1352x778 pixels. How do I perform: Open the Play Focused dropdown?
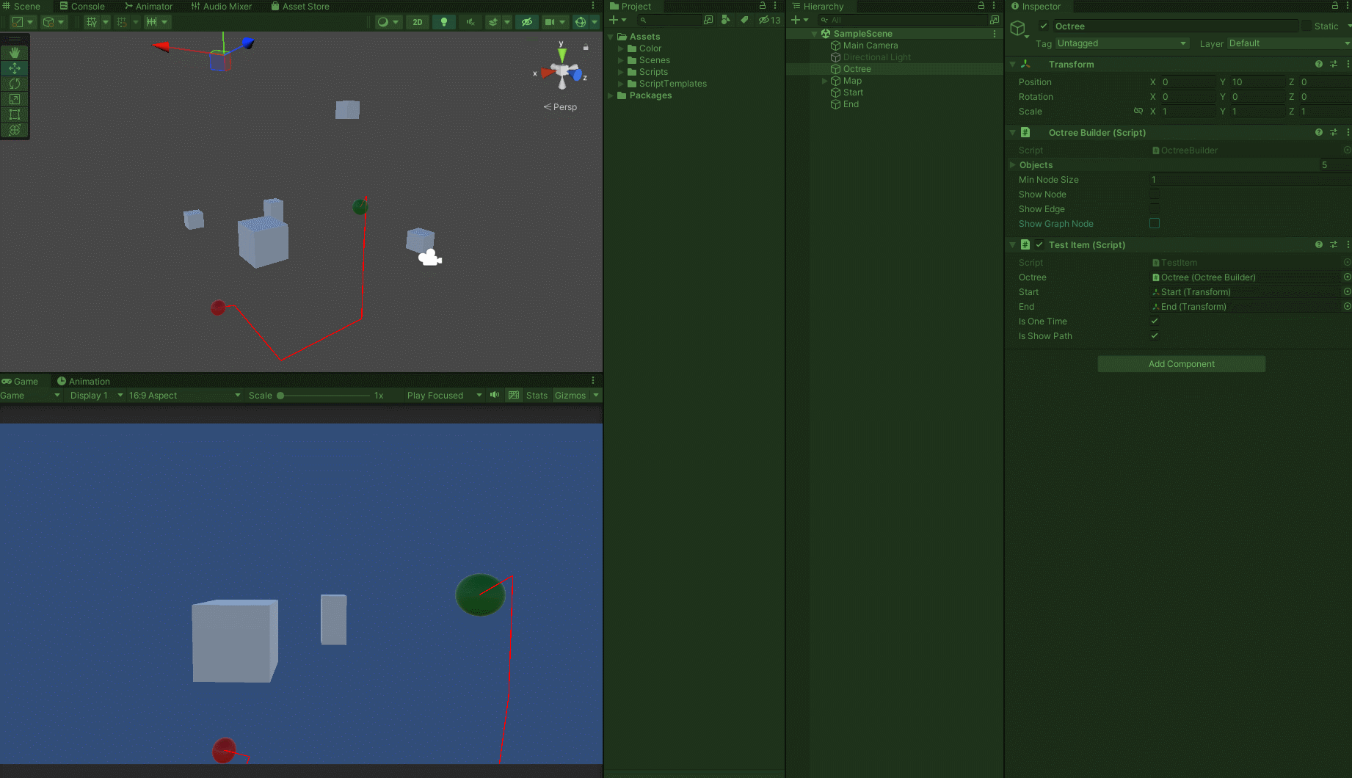444,395
